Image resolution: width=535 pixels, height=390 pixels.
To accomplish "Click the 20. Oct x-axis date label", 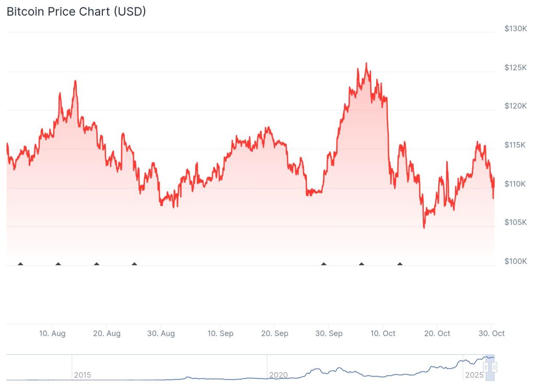I will (x=437, y=334).
